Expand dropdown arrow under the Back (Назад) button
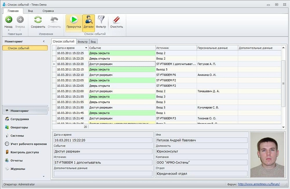 (8, 30)
